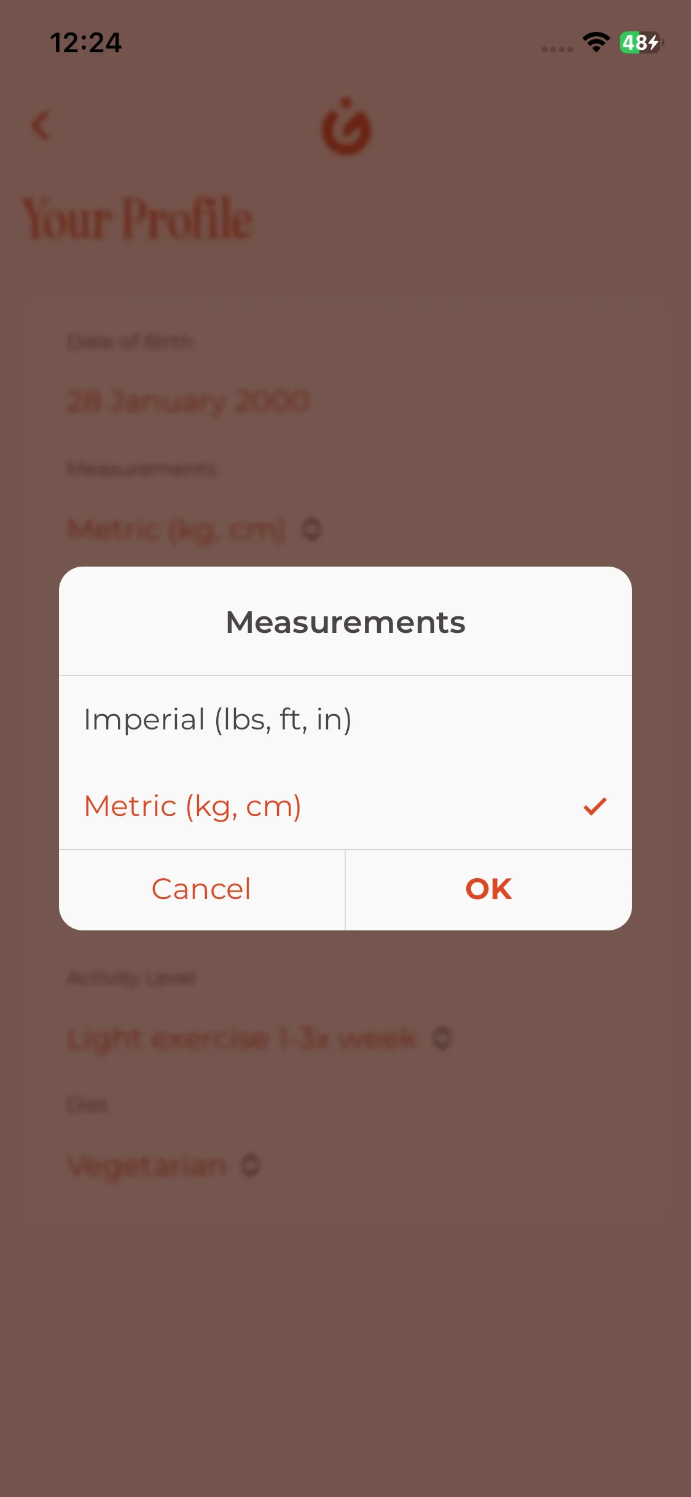Screen dimensions: 691x1497
Task: Tap the up-down arrows beside Vegetarian
Action: coord(251,1165)
